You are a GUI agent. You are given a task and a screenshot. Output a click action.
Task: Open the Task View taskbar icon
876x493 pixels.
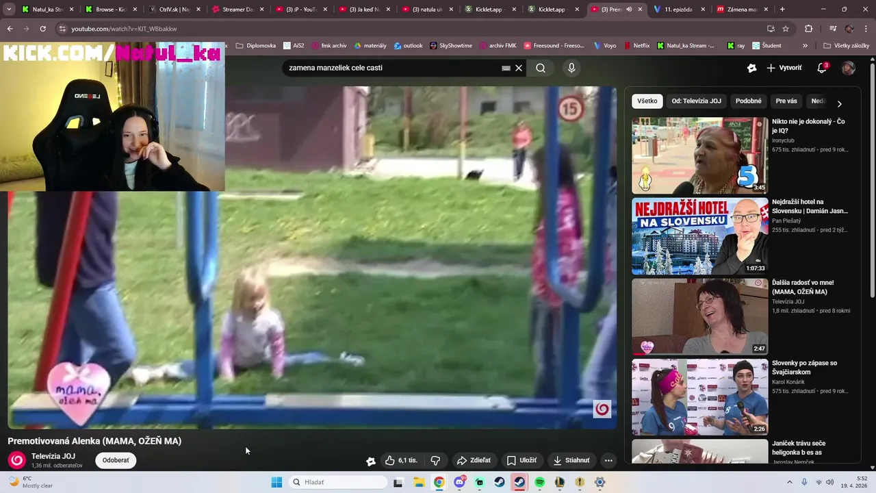(x=398, y=482)
